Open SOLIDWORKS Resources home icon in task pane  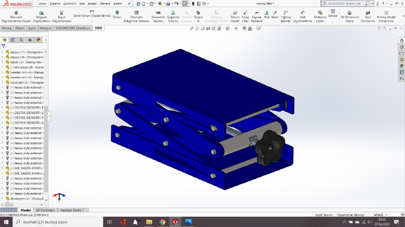coord(401,41)
